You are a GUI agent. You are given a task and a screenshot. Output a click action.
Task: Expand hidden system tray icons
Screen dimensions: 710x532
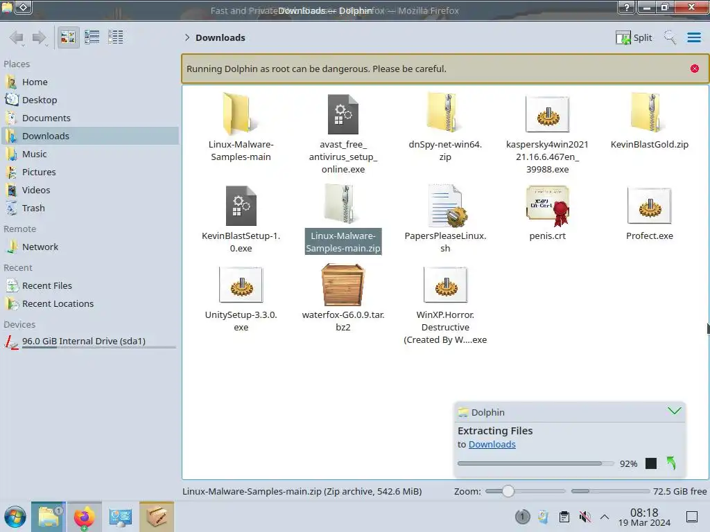605,517
